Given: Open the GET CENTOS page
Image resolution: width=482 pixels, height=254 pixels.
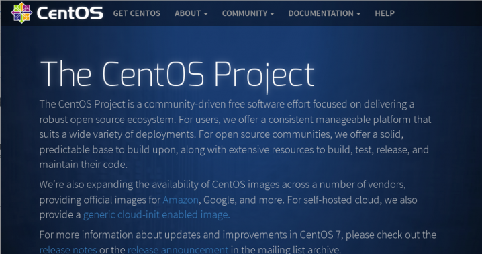Looking at the screenshot, I should coord(136,13).
